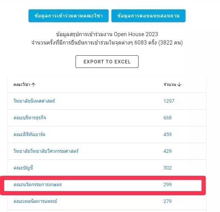Click the EXPORT TO EXCEL button
The image size is (220, 212).
click(107, 62)
